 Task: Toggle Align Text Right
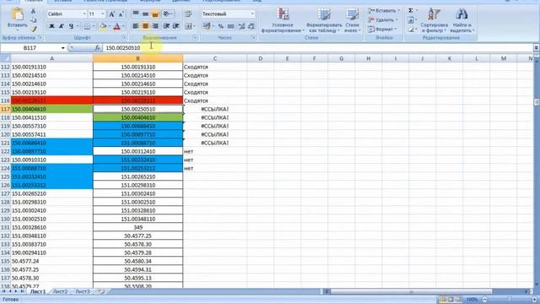[155, 26]
